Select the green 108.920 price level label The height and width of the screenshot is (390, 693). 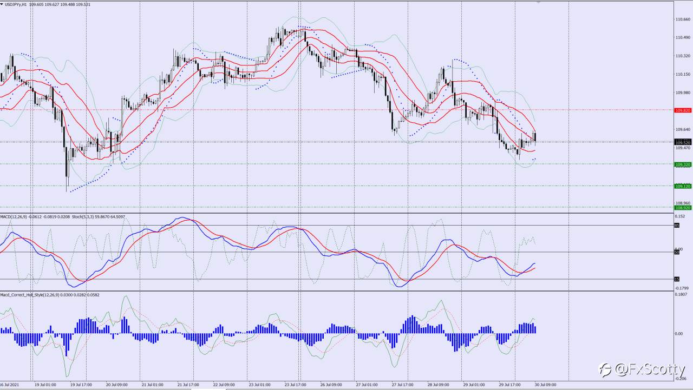pos(683,208)
